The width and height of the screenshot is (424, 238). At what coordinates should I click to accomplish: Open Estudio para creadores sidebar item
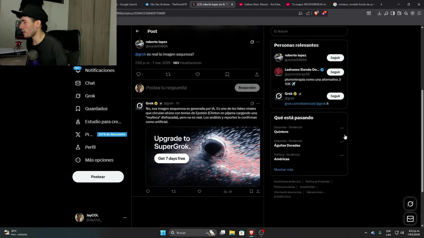[98, 122]
